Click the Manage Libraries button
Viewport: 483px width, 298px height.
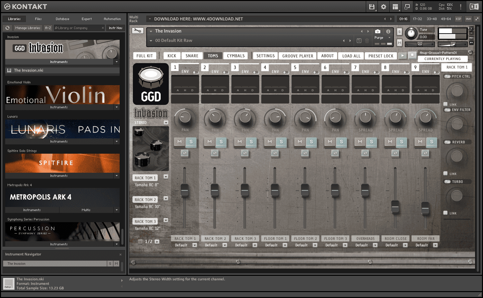[28, 28]
